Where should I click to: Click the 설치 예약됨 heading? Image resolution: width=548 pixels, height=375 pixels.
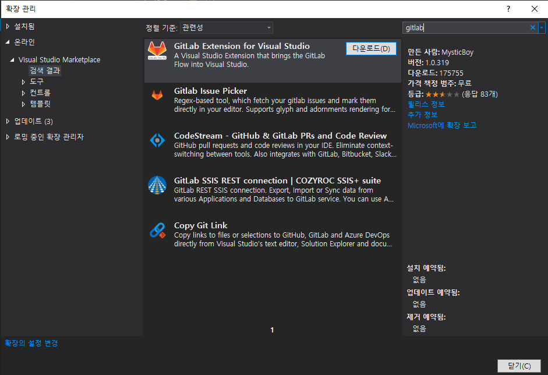click(426, 268)
